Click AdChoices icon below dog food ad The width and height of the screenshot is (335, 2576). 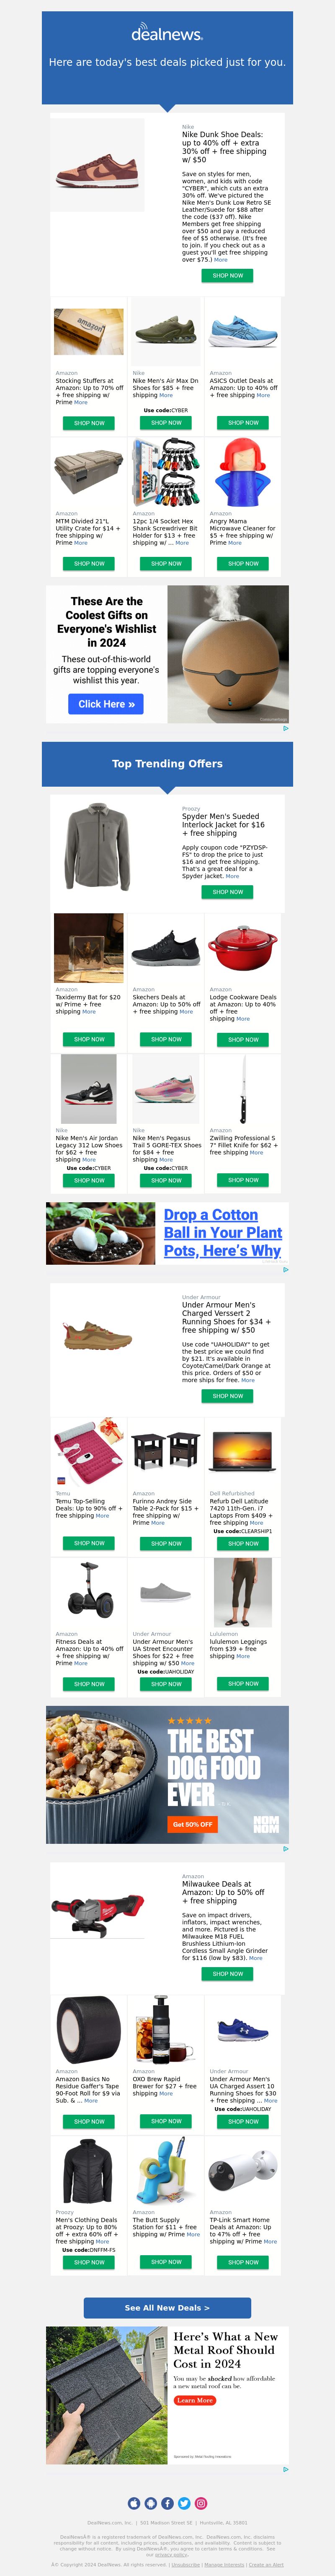285,1848
